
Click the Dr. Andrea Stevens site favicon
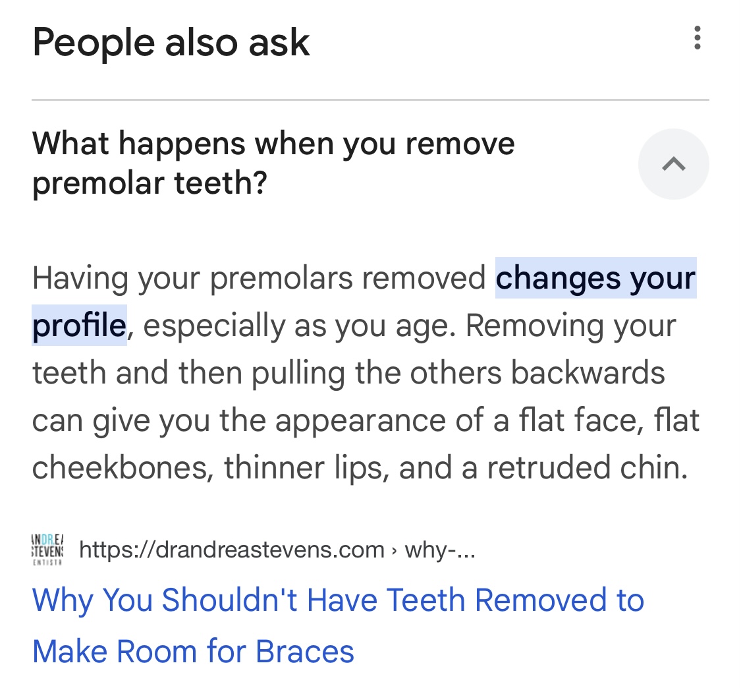click(47, 550)
